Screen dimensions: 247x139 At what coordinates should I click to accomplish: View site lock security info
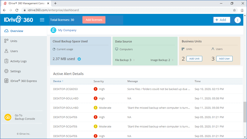pyautogui.click(x=25, y=10)
